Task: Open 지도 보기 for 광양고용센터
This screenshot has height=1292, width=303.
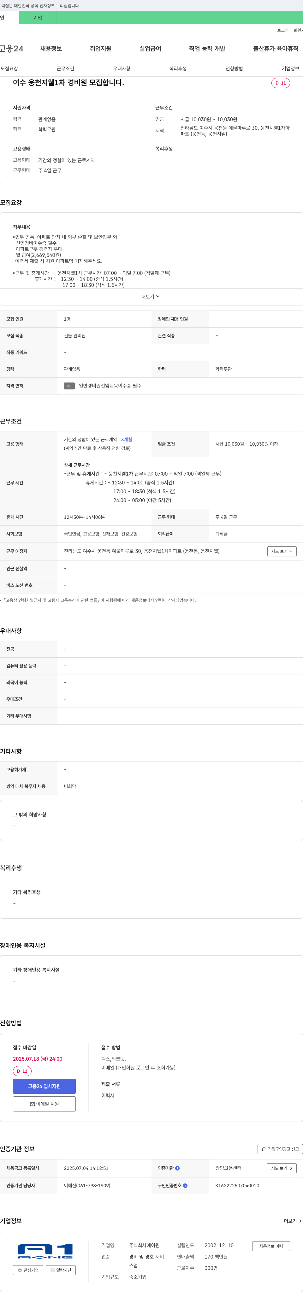Action: pos(282,1168)
